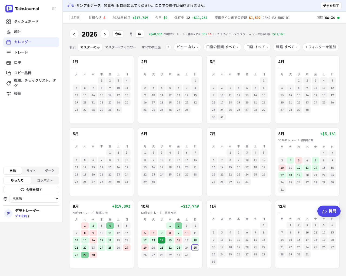Open the 日本語 language selector
Viewport: 346px width, 276px height.
(34, 199)
